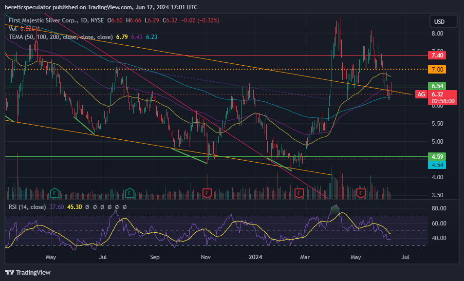Select the orange 7.00 price level label

[x=437, y=70]
